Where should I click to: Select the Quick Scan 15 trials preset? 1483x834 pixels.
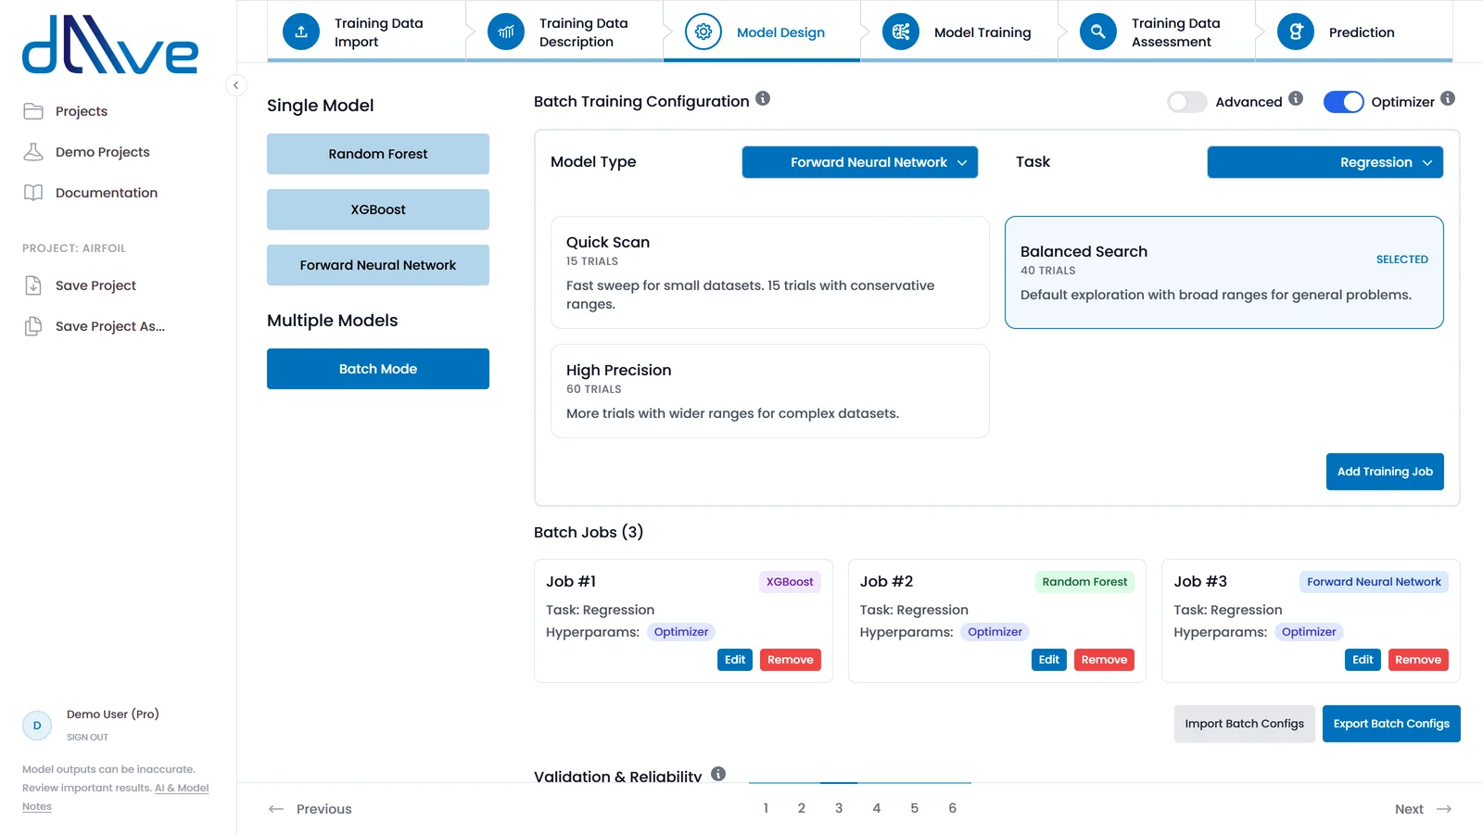pyautogui.click(x=770, y=272)
